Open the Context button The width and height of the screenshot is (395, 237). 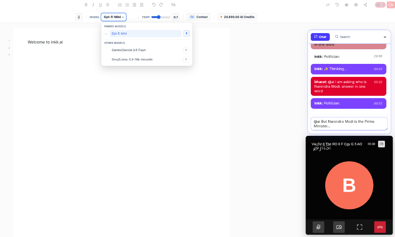pos(199,17)
